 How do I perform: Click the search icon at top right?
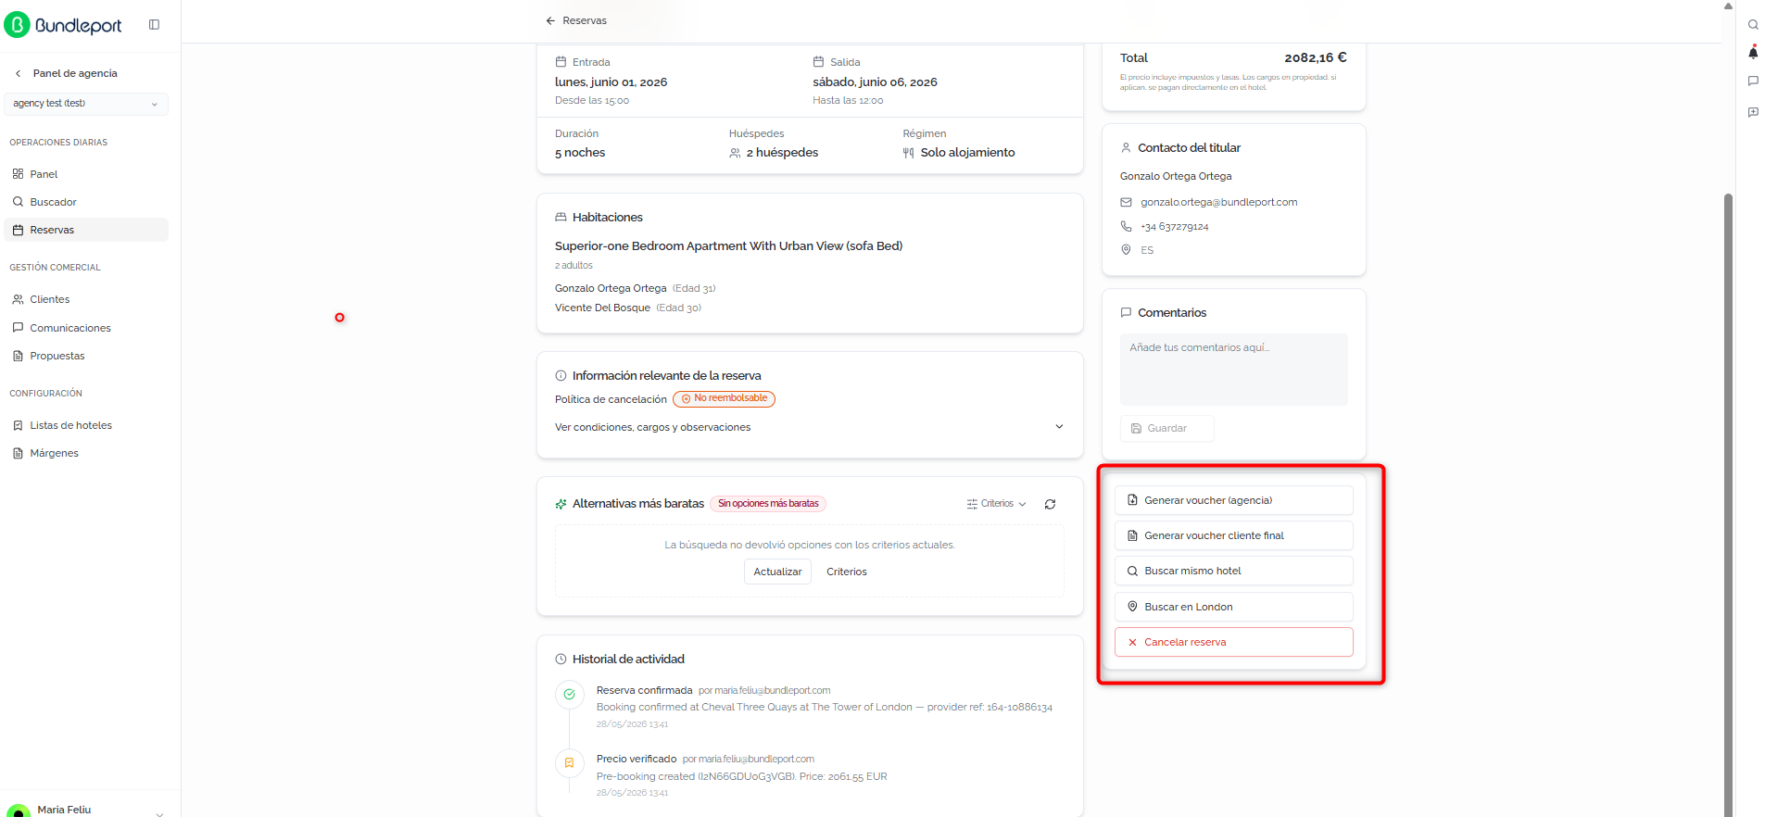[1753, 25]
